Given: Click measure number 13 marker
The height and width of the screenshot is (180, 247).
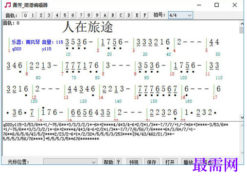Looking at the screenshot, I should click(66, 98).
